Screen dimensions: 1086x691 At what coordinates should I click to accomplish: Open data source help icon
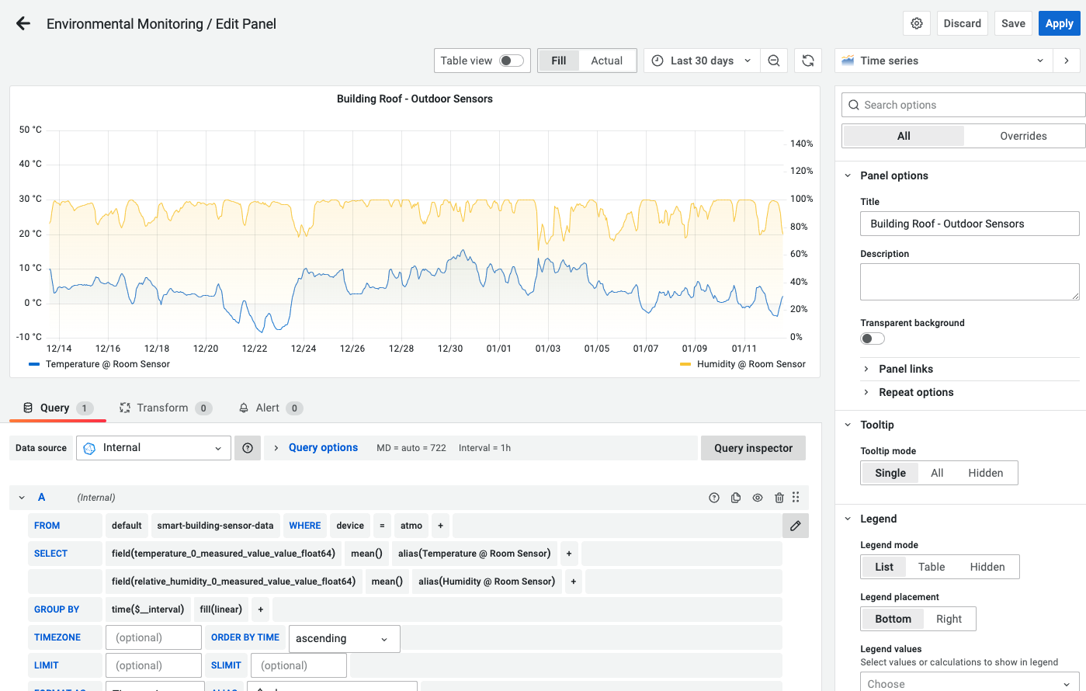coord(248,448)
